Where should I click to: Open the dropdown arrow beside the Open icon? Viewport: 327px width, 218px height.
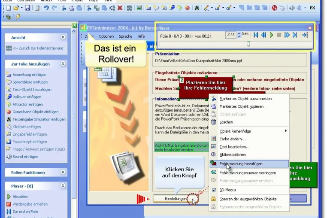tap(22, 8)
